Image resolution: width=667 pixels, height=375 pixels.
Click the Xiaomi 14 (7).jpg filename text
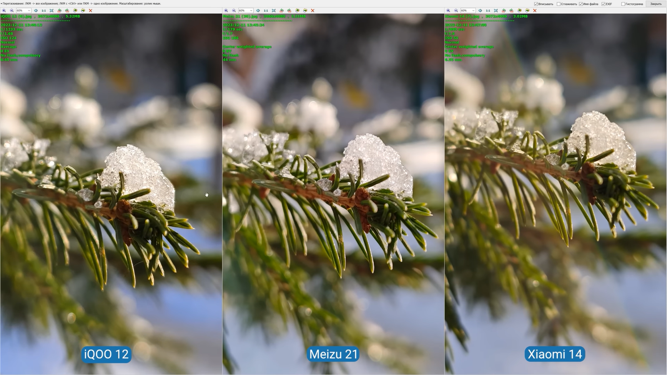click(x=462, y=16)
